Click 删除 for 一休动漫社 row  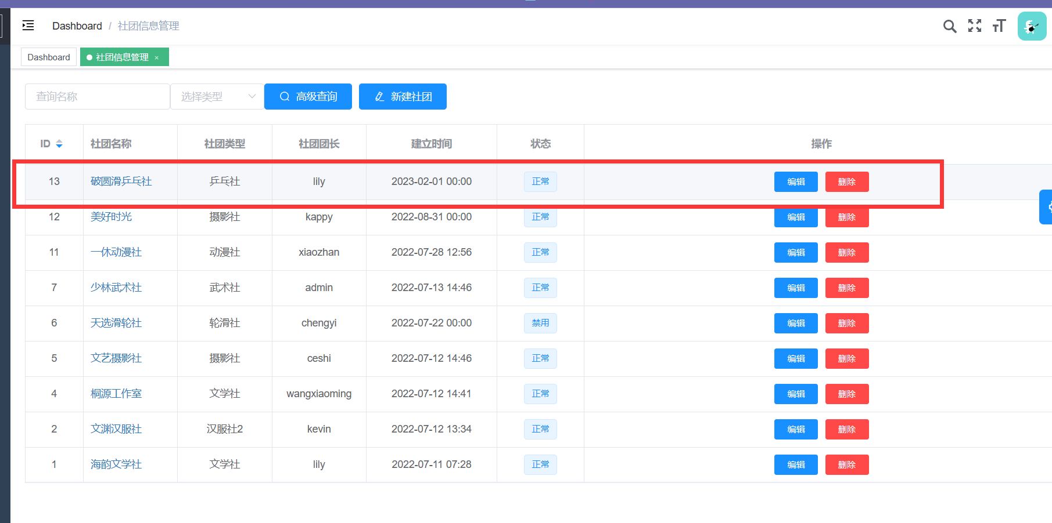point(846,253)
